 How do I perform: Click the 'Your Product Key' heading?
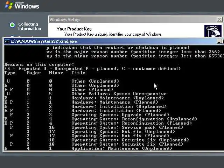tap(74, 29)
